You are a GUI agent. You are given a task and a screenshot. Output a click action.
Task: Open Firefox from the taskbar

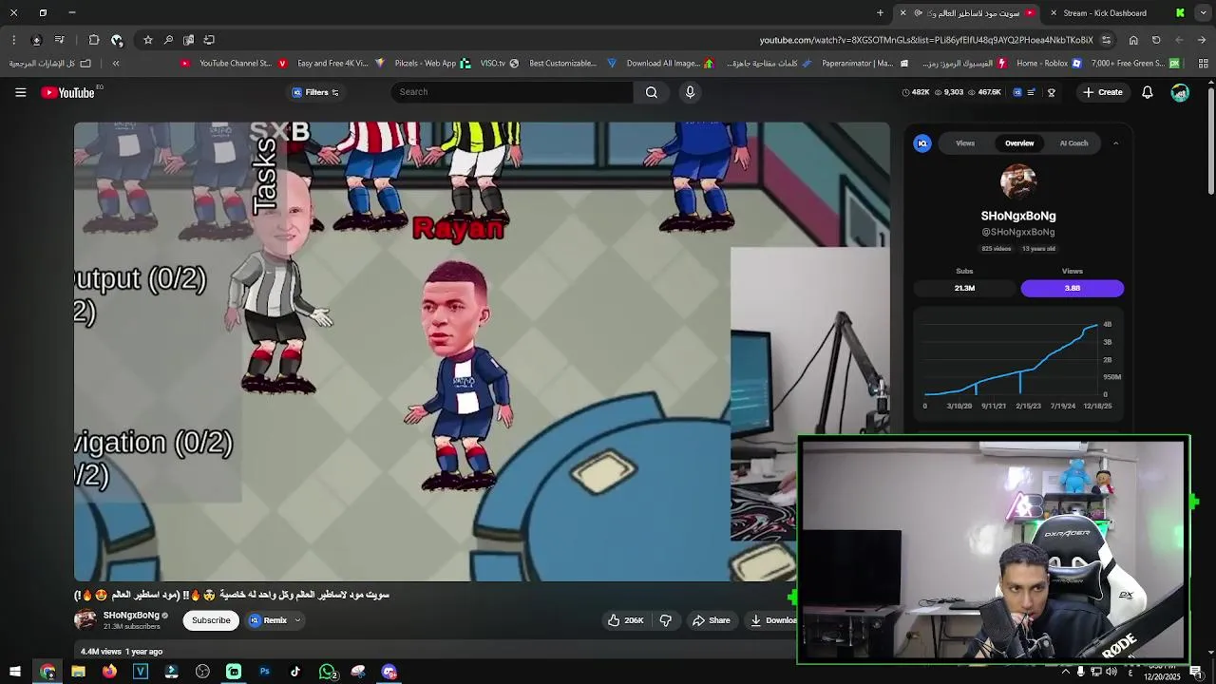tap(109, 672)
